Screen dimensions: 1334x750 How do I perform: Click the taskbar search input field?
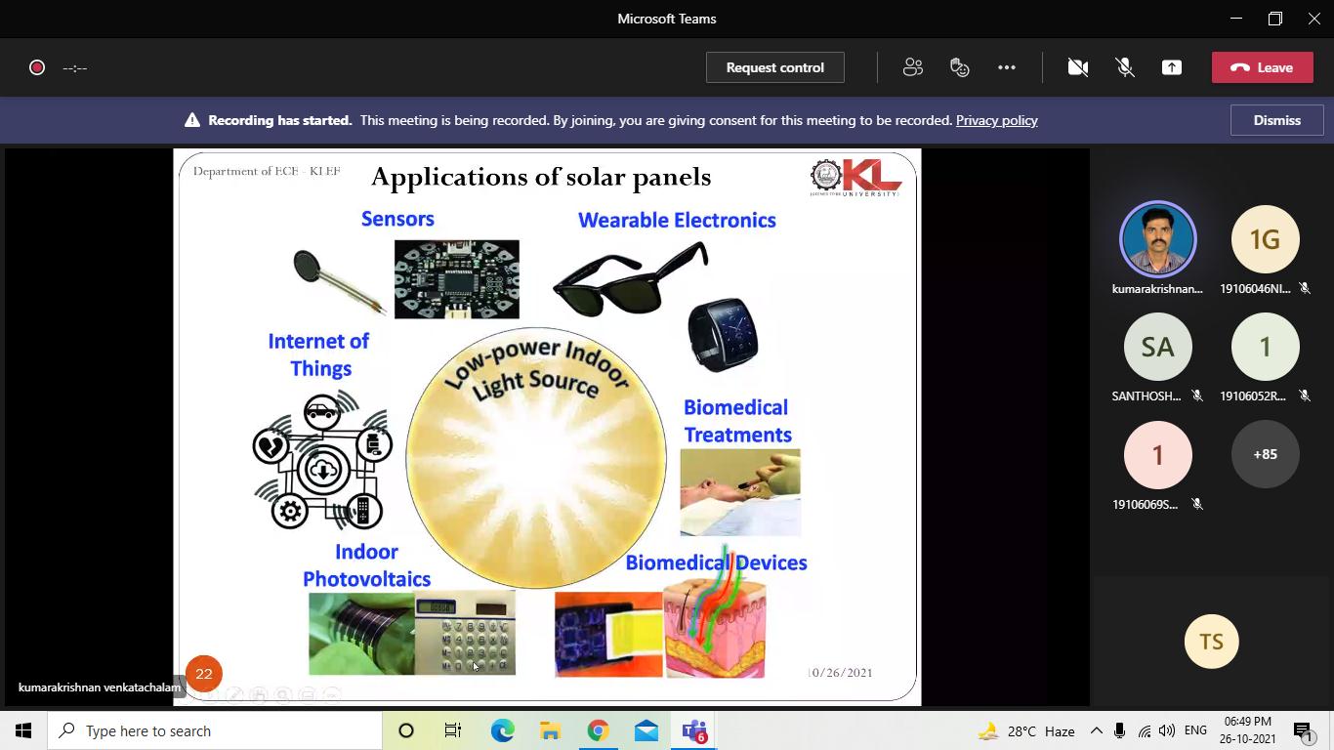click(x=215, y=730)
